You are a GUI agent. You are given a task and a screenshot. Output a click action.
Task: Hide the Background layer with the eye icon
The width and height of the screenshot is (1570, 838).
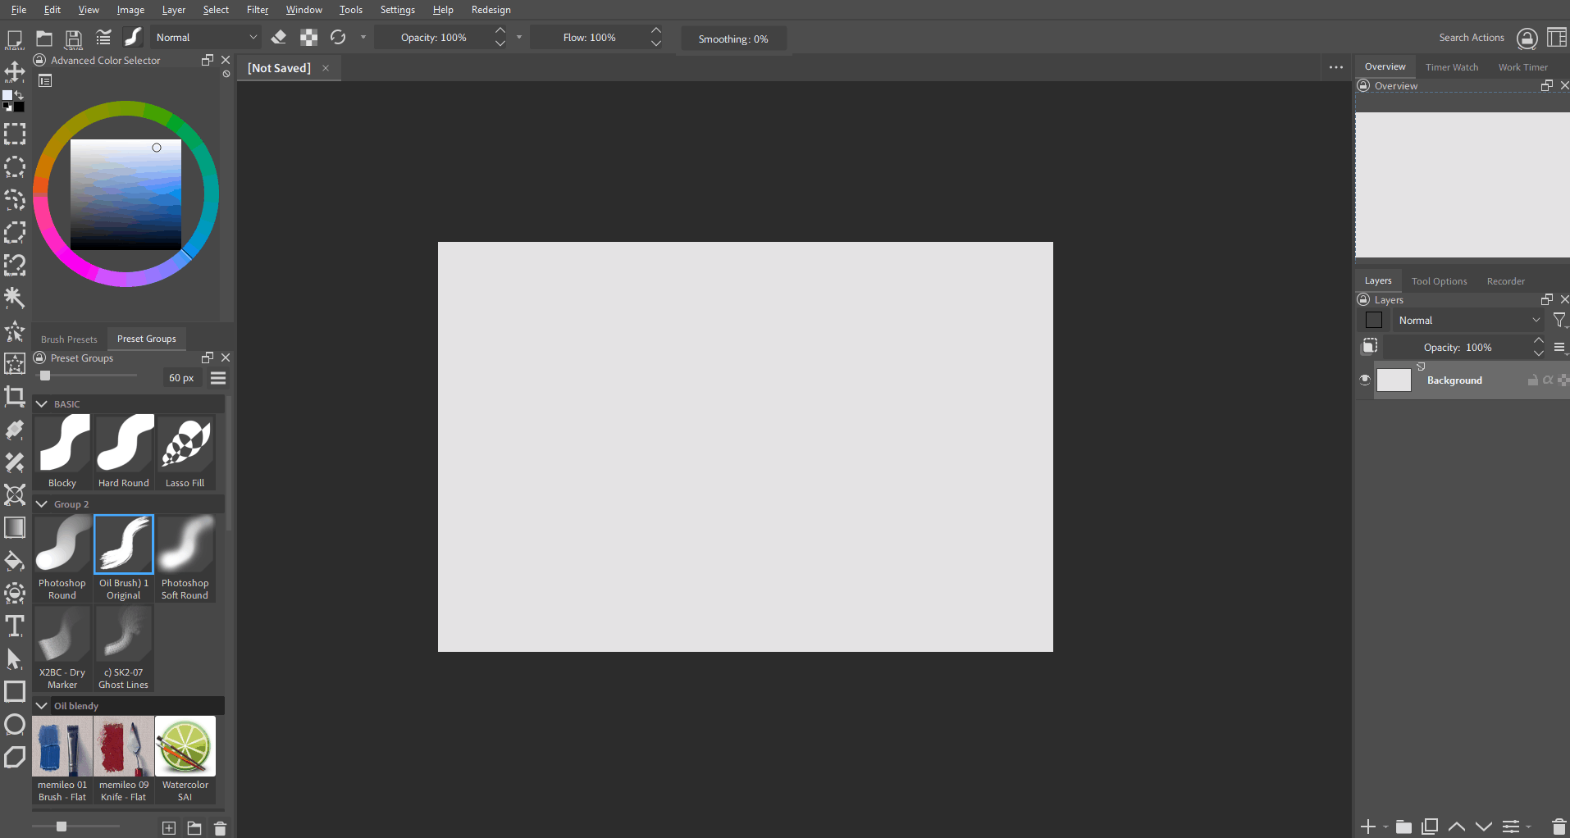[1365, 380]
